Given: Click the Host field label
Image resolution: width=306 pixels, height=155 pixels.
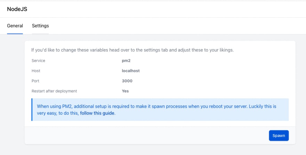Looking at the screenshot, I should (36, 71).
